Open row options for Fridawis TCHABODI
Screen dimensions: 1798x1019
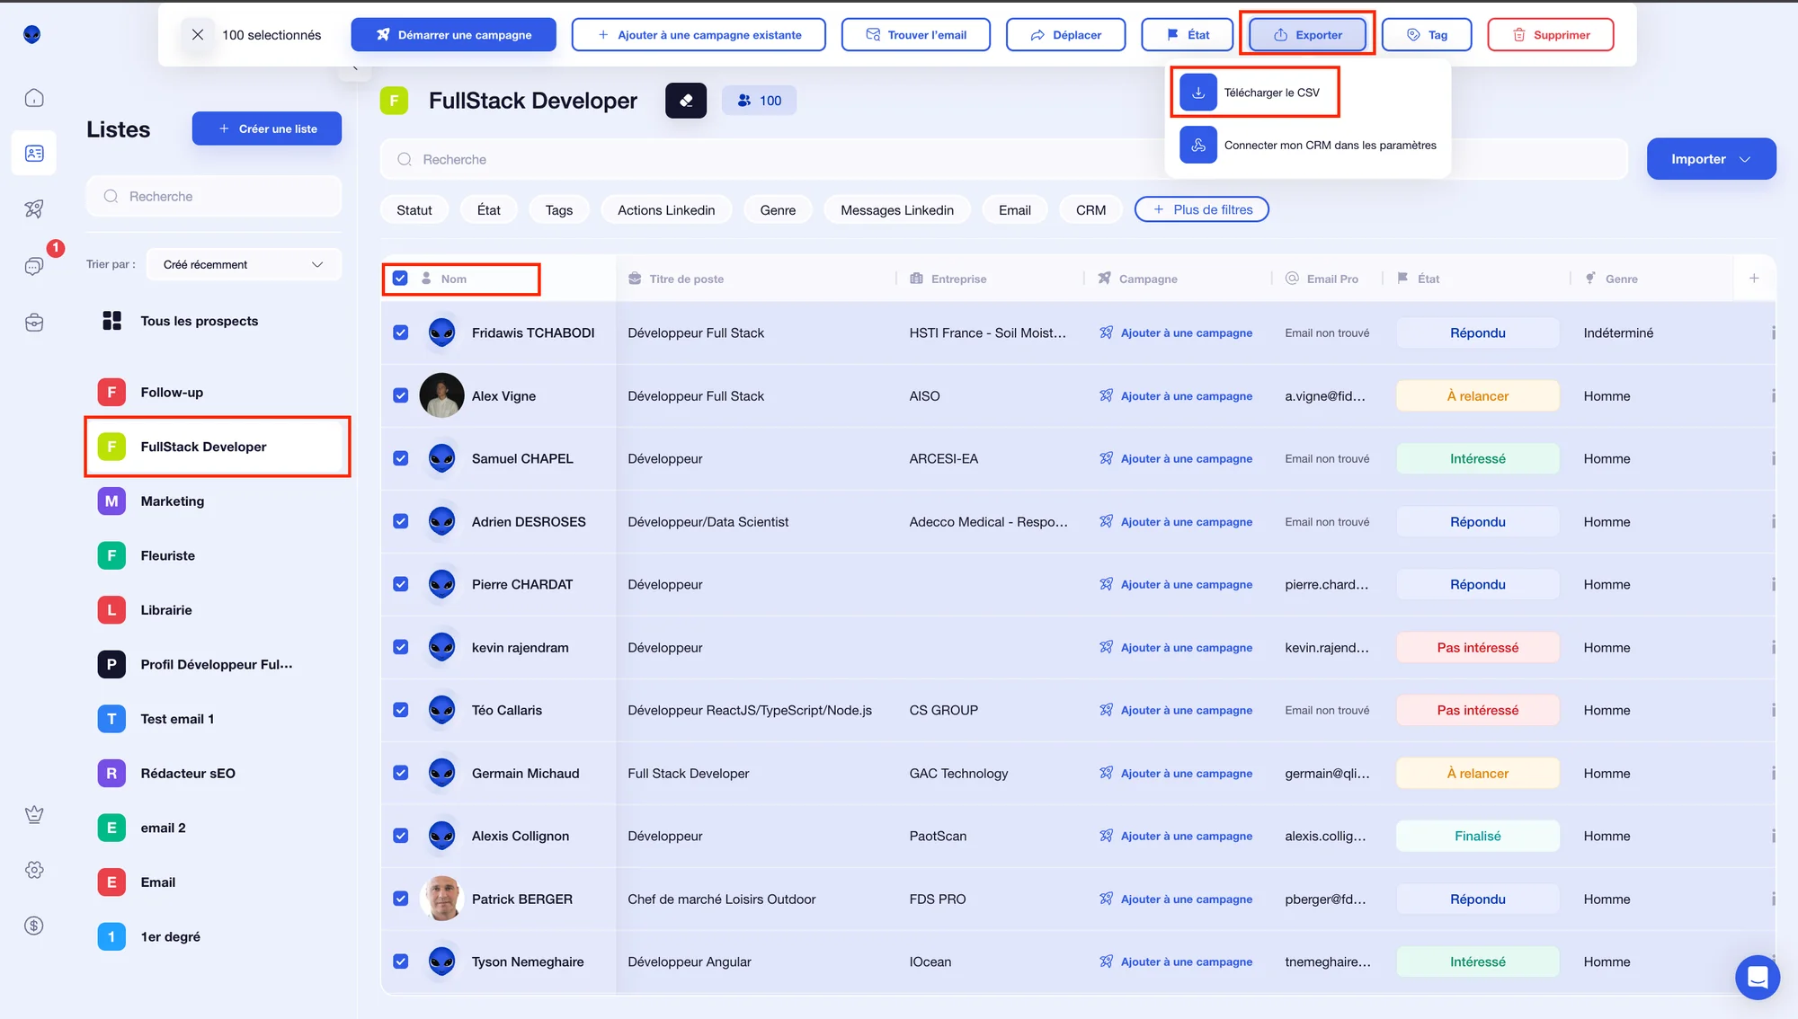1773,332
